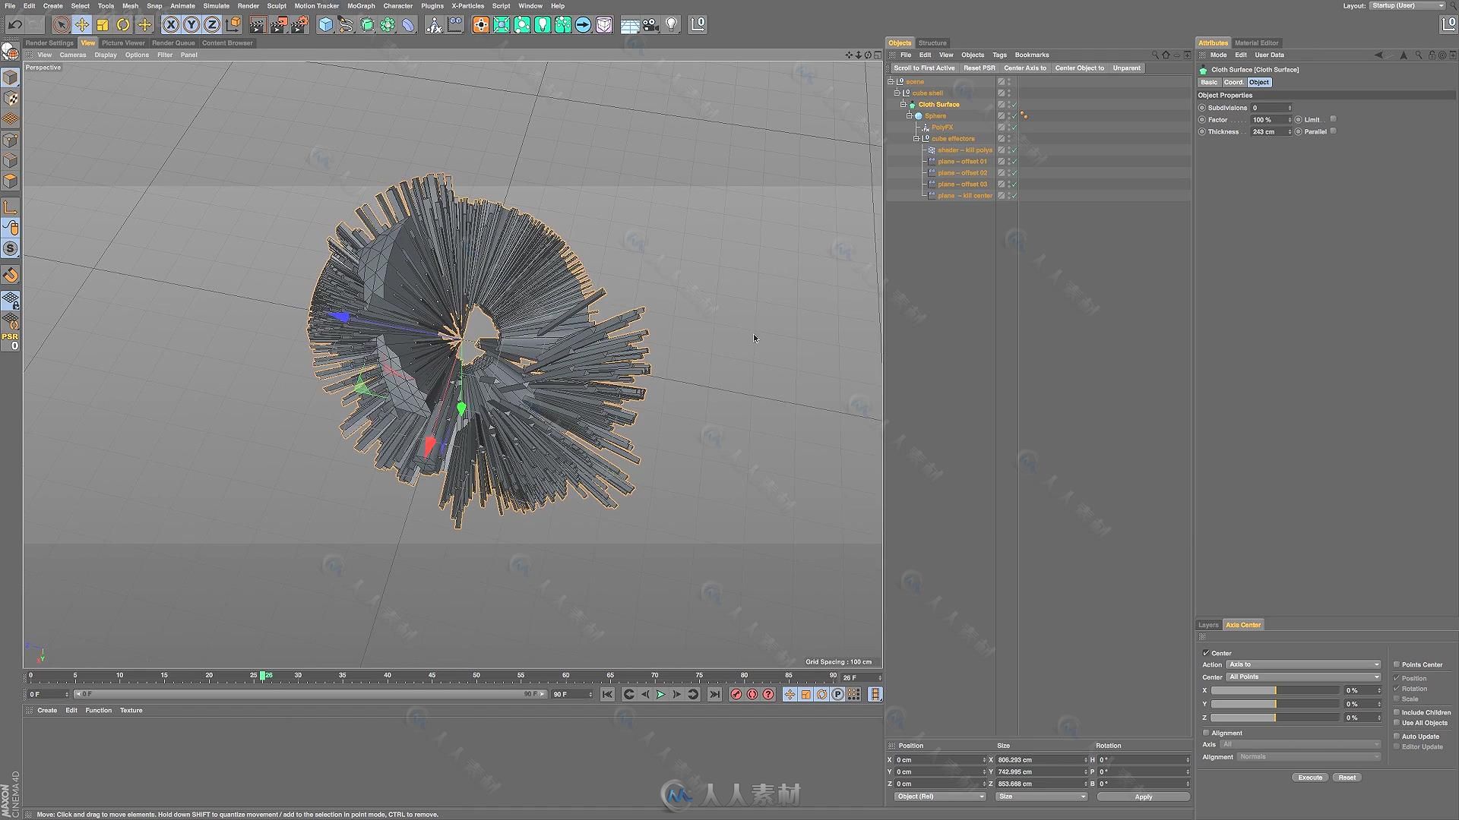The width and height of the screenshot is (1459, 820).
Task: Adjust the X axis center slider
Action: click(x=1275, y=690)
